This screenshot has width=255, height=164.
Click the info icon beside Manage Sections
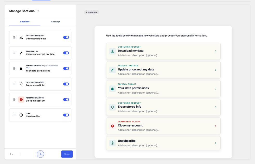[38, 11]
